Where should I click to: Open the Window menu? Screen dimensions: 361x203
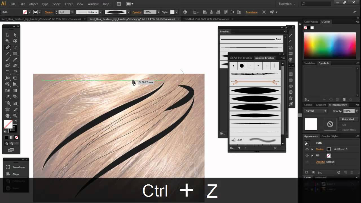pos(93,4)
